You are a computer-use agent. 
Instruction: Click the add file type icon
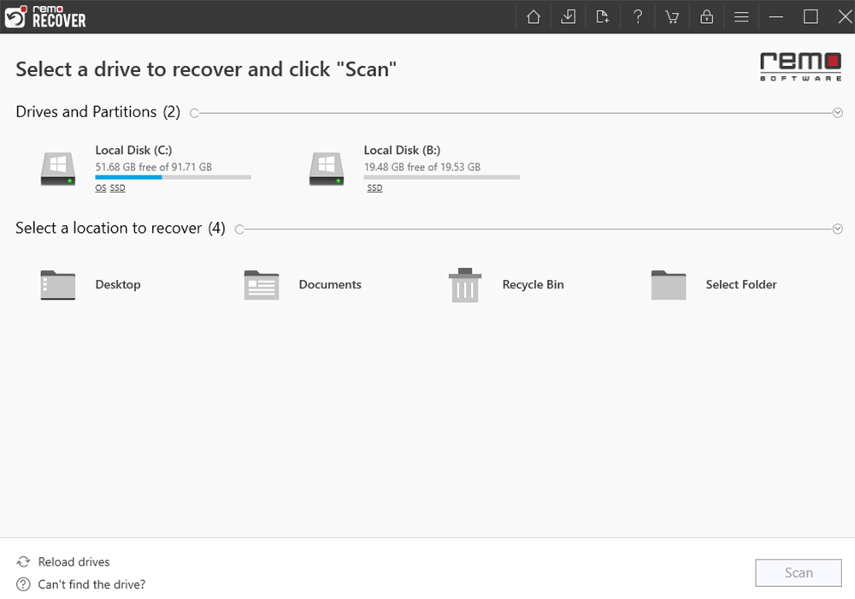click(x=603, y=17)
